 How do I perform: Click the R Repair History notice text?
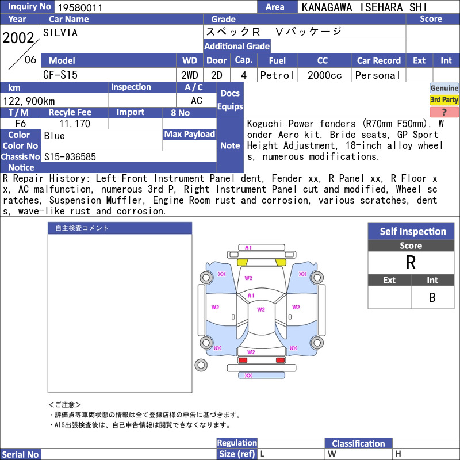220,194
